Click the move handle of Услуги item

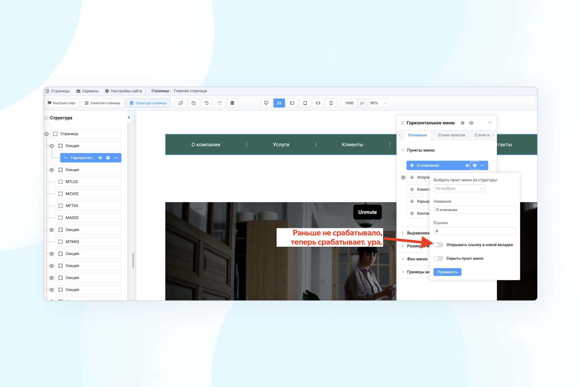[x=412, y=177]
